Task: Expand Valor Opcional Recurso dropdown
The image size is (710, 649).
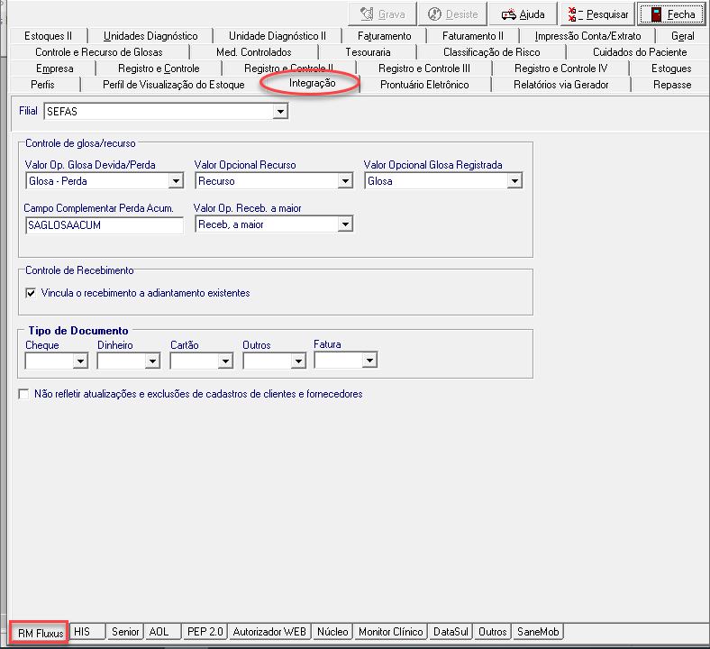Action: pos(345,181)
